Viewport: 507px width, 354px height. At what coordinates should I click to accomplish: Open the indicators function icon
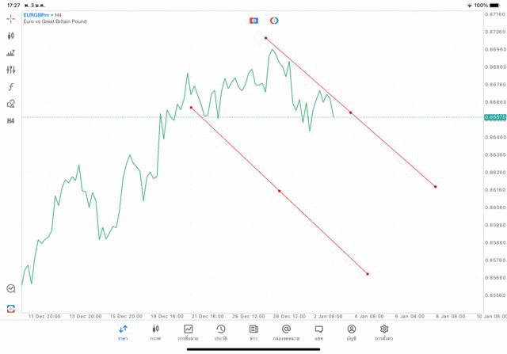click(x=11, y=87)
